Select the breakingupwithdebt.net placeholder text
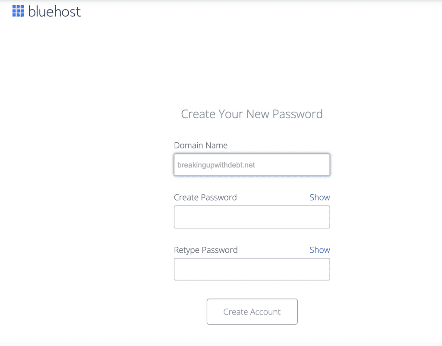Viewport: 442px width, 346px height. click(x=216, y=165)
